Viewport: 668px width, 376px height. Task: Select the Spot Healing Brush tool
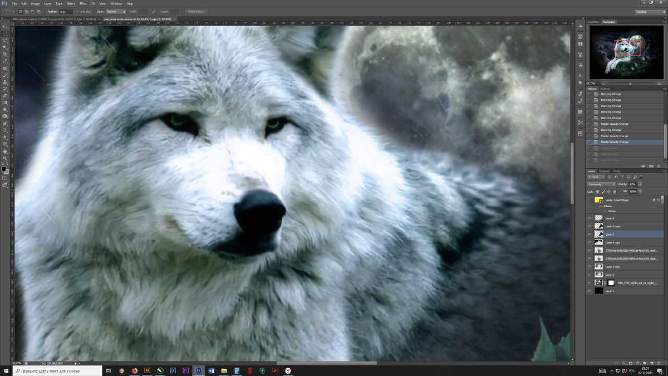click(x=5, y=68)
